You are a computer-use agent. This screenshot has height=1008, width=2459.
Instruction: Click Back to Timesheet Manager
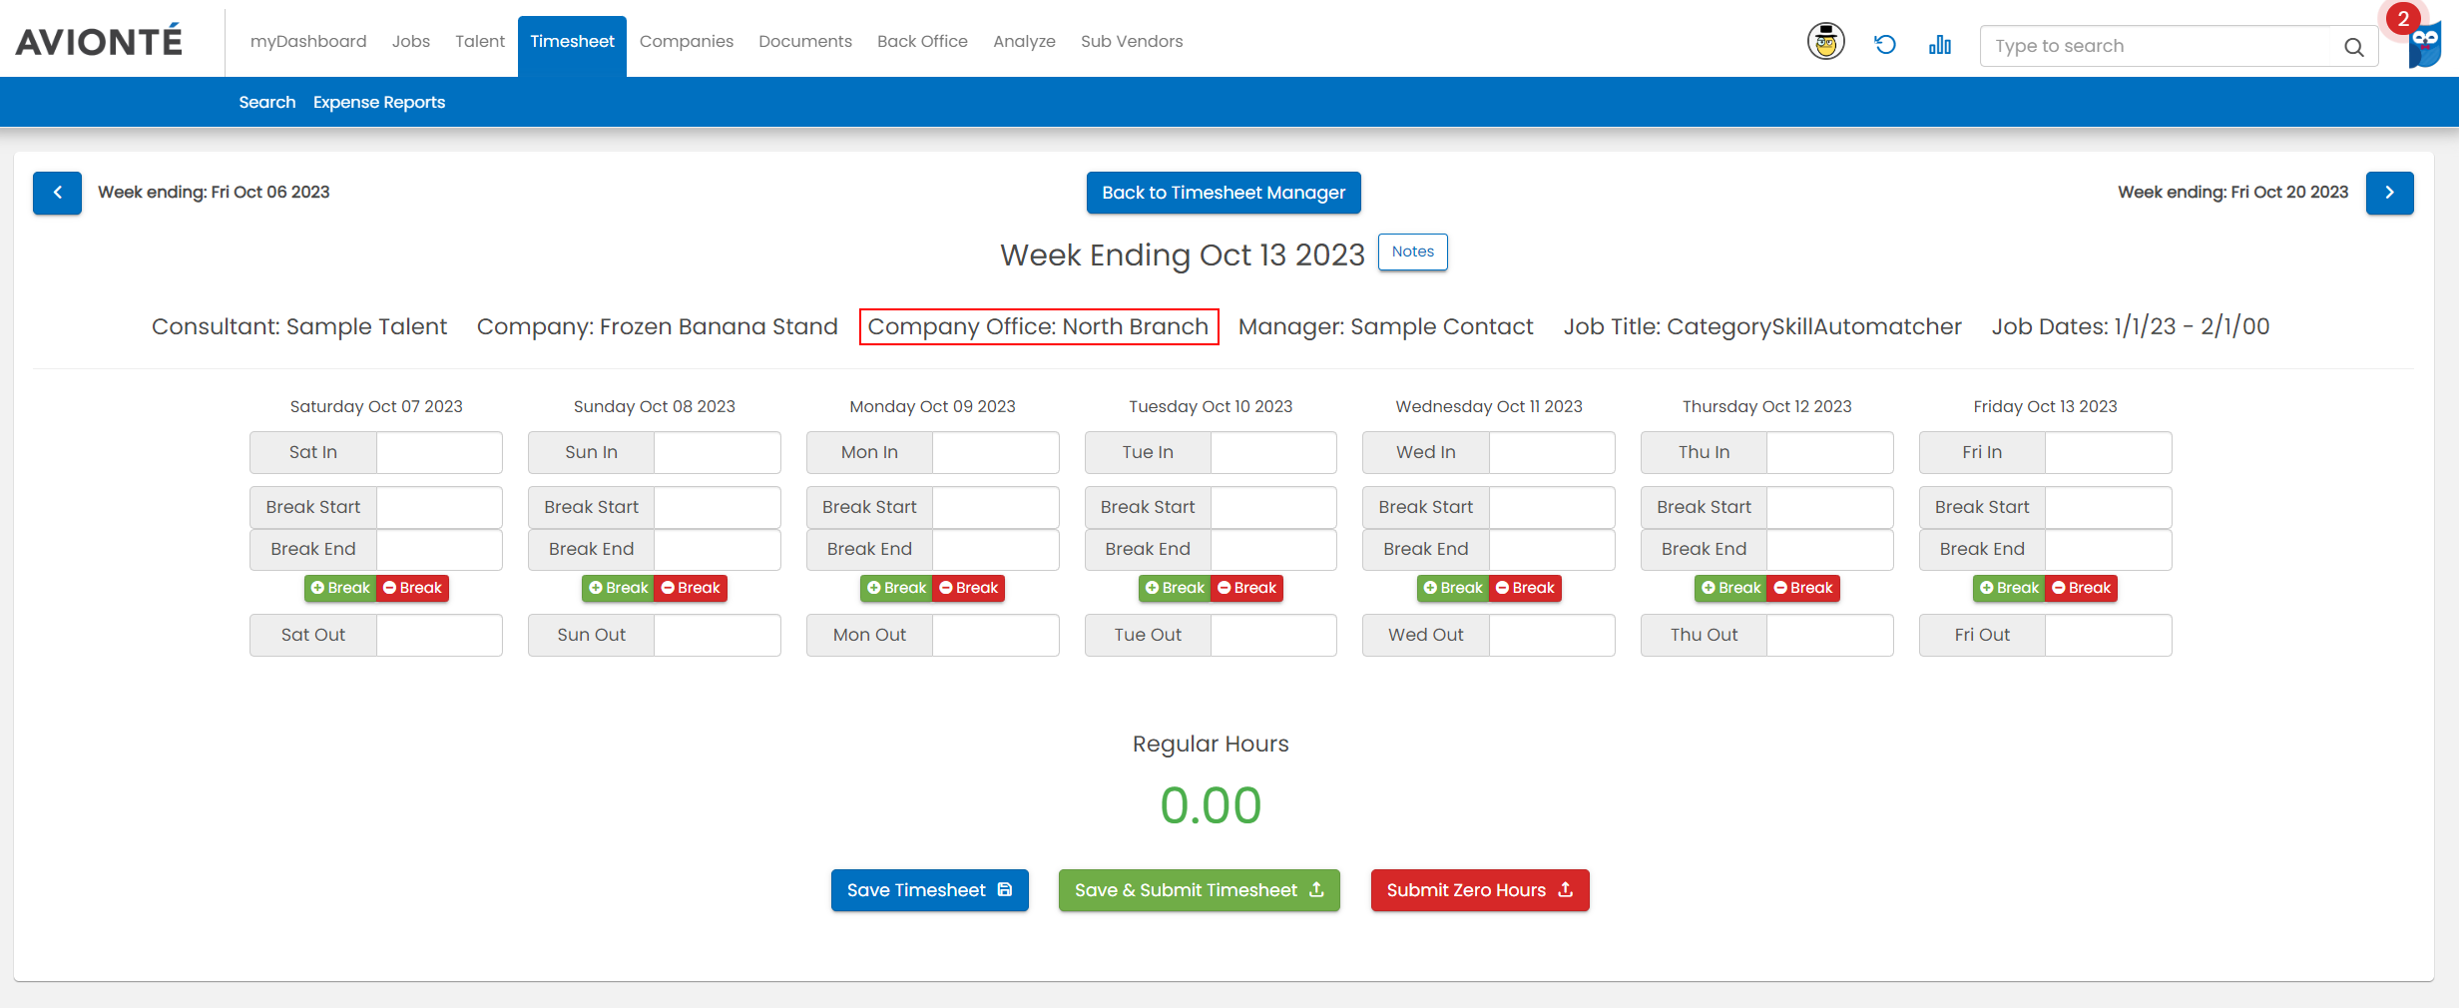click(1223, 193)
